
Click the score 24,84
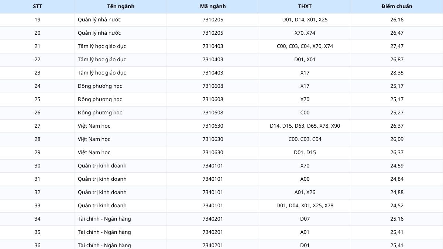pos(397,179)
